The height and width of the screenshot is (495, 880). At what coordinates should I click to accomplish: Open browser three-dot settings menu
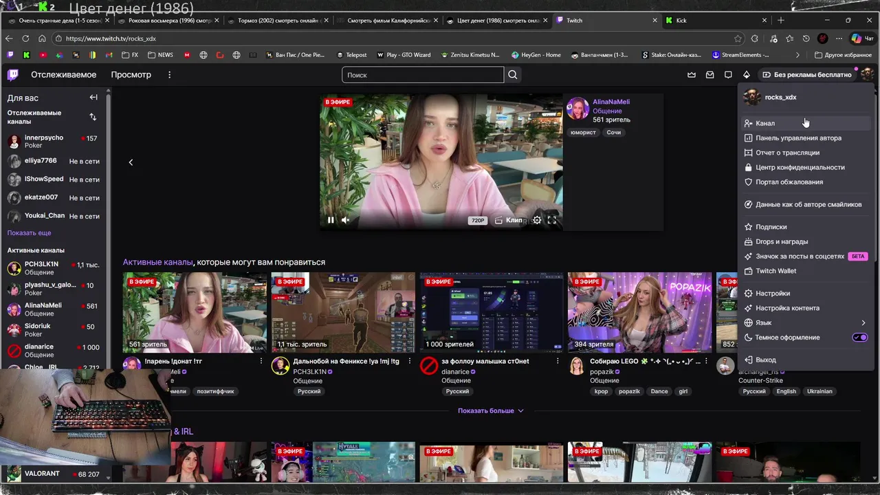point(839,38)
